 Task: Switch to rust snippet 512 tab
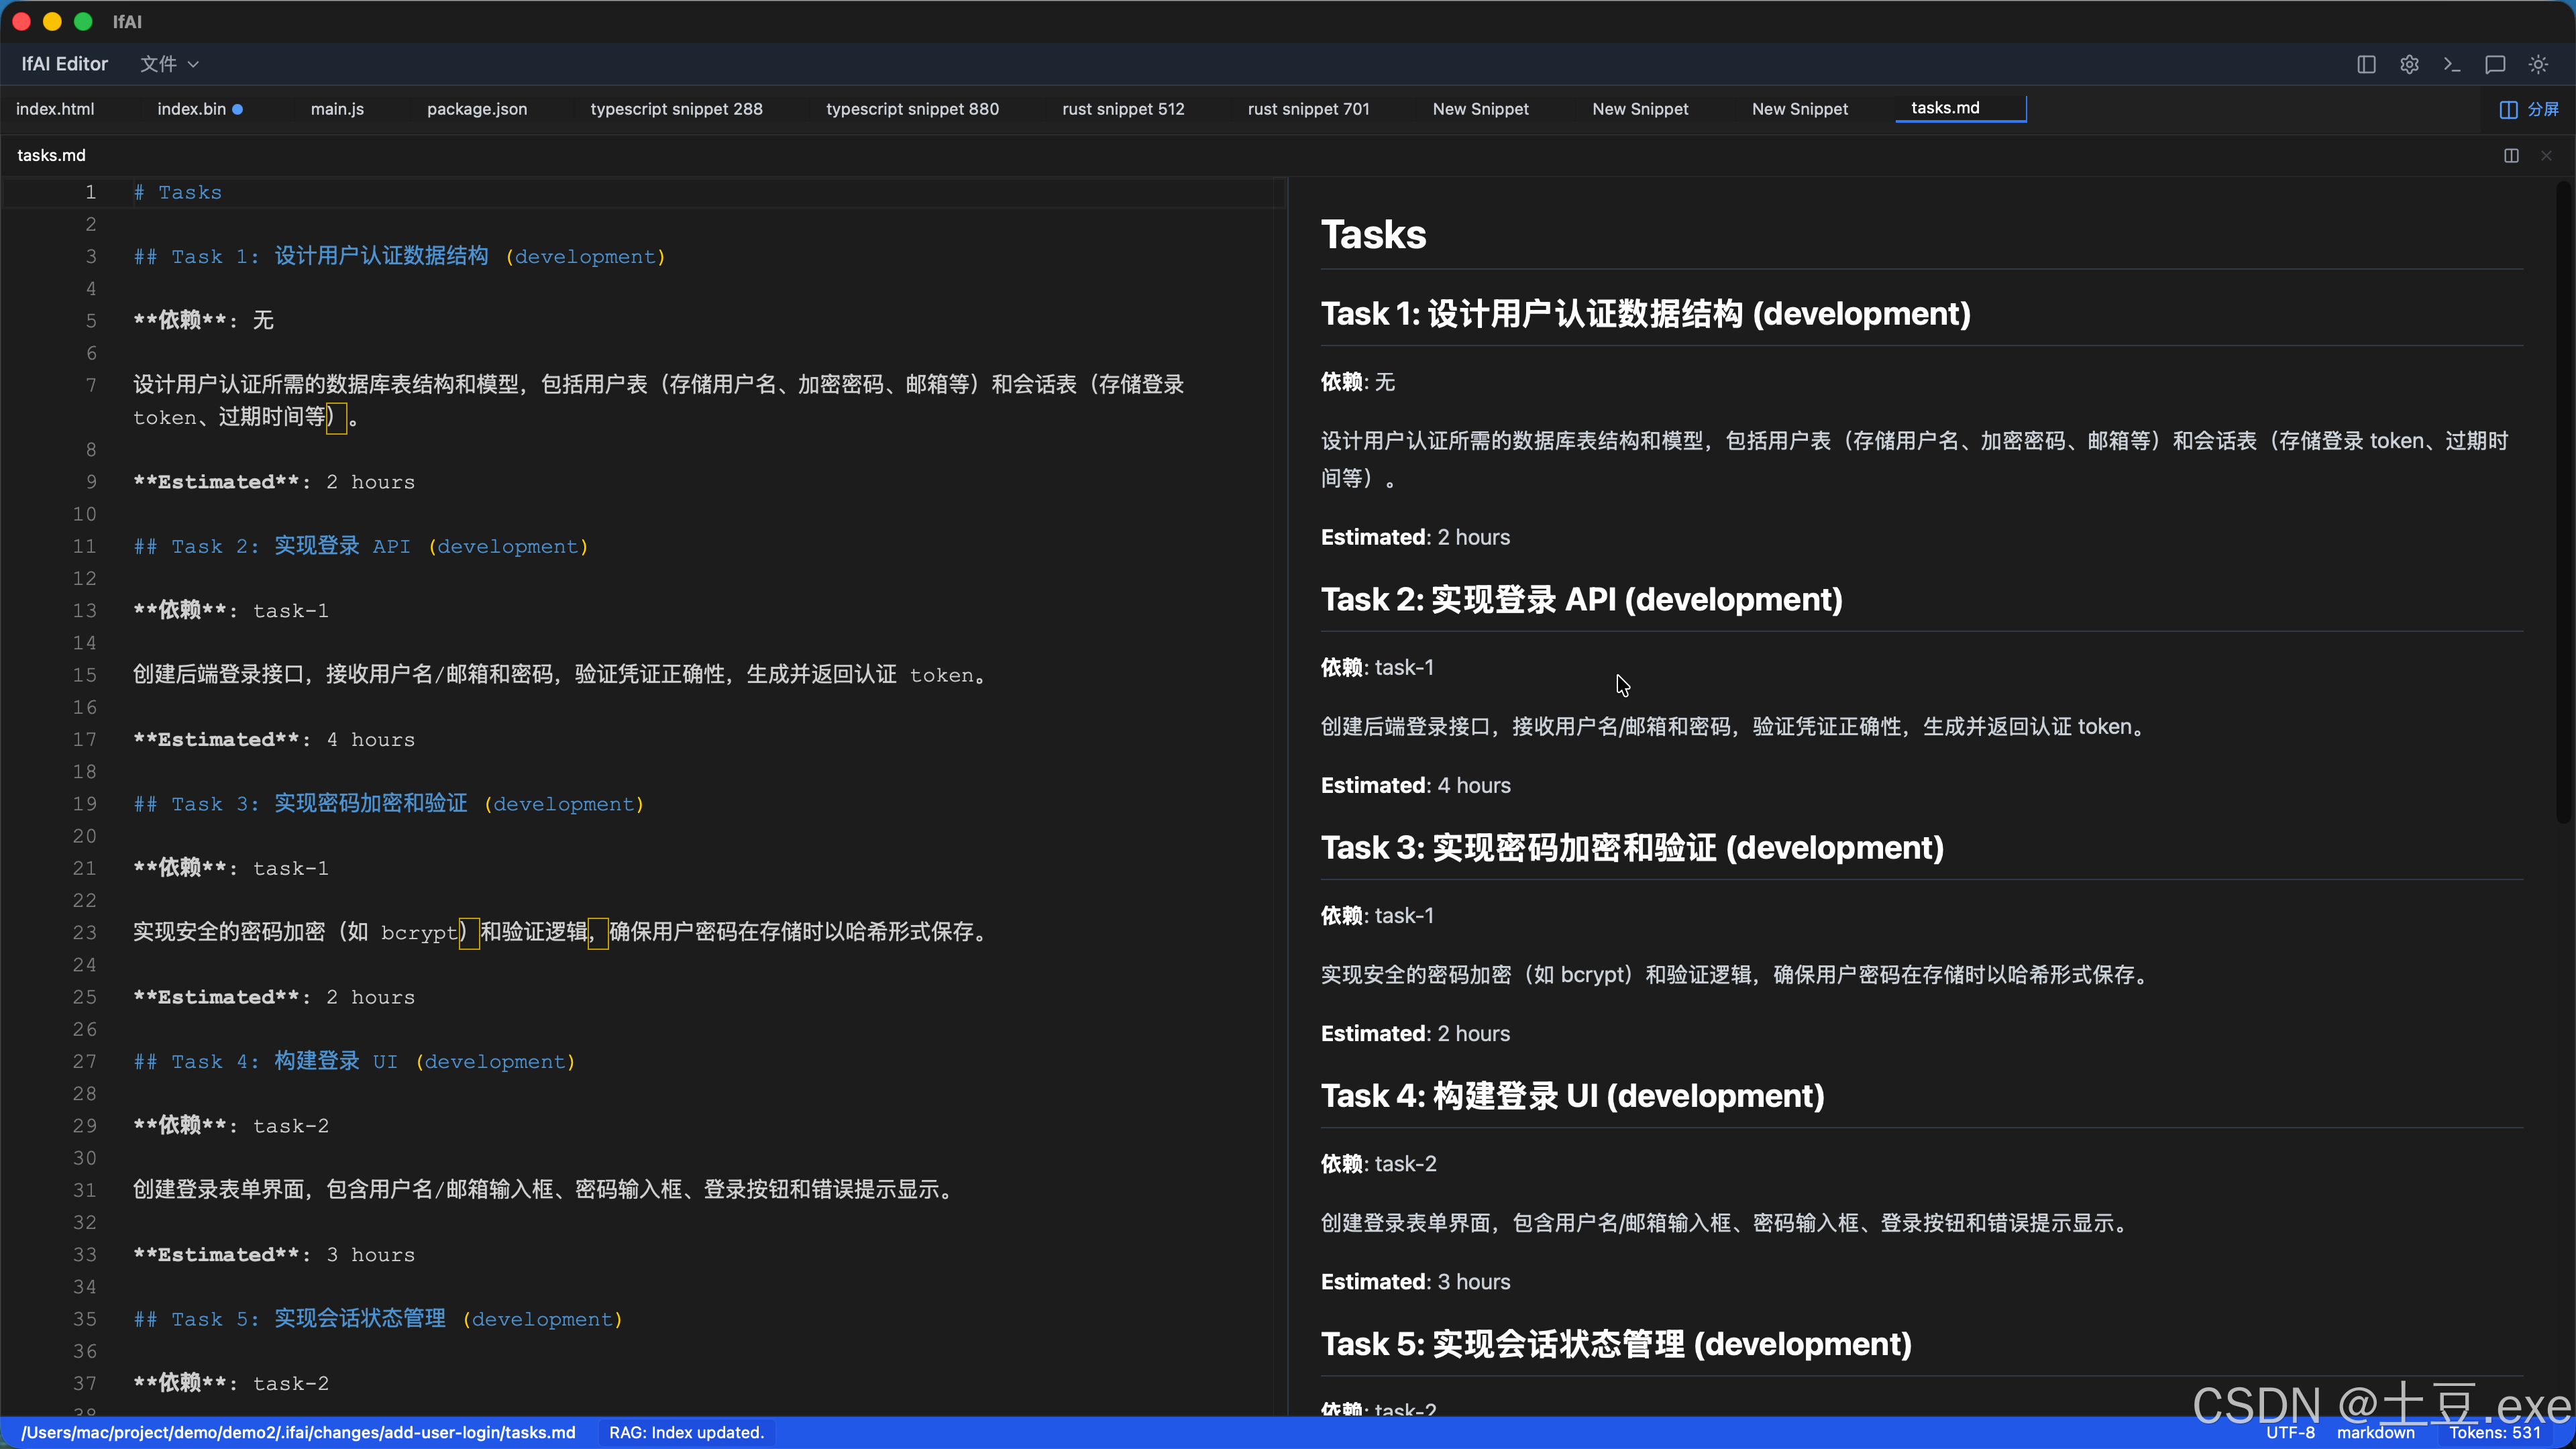[x=1122, y=109]
